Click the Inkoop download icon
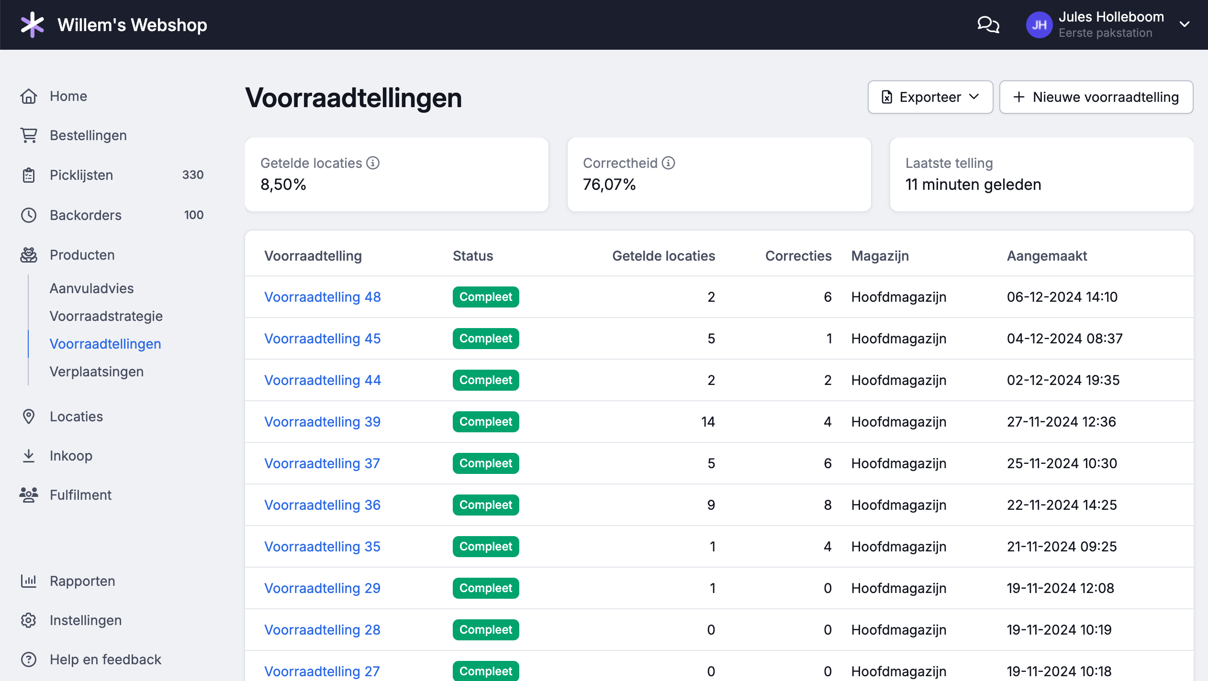This screenshot has width=1208, height=681. 29,456
